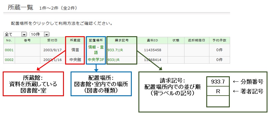Click the 所蔵館 column header
This screenshot has height=117, width=269.
(x=75, y=40)
